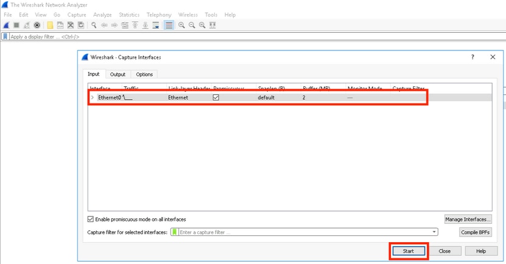Click the Ethernet link-layer header cell
The image size is (506, 264).
178,97
